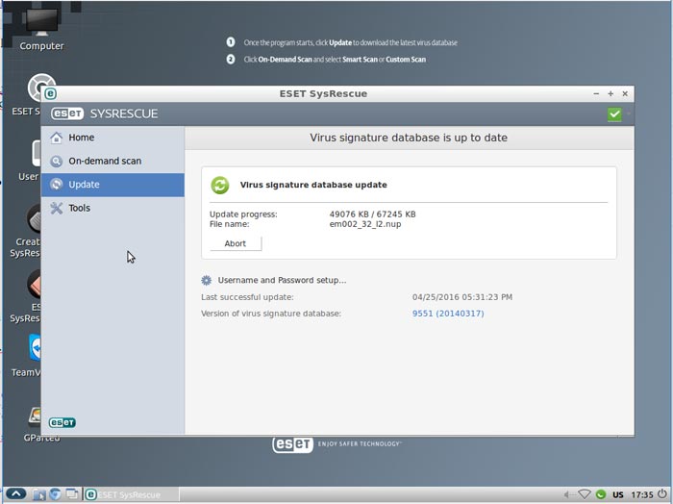Click the On-demand scan magnifier icon
The height and width of the screenshot is (504, 673).
point(56,161)
